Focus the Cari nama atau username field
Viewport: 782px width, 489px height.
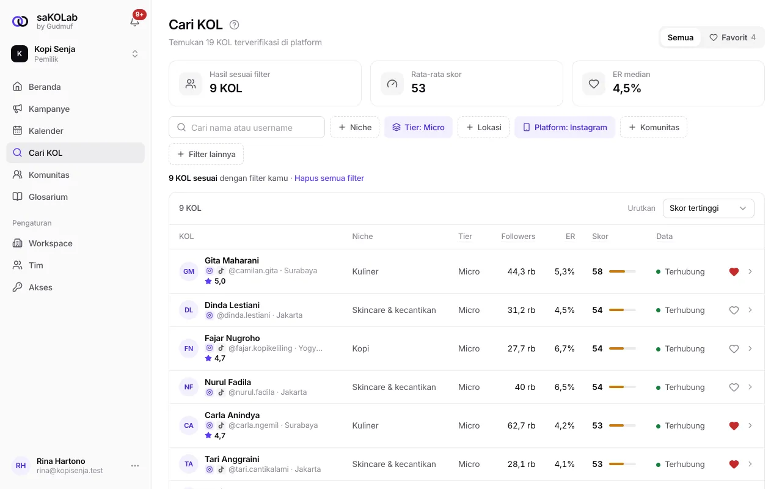[x=247, y=127]
